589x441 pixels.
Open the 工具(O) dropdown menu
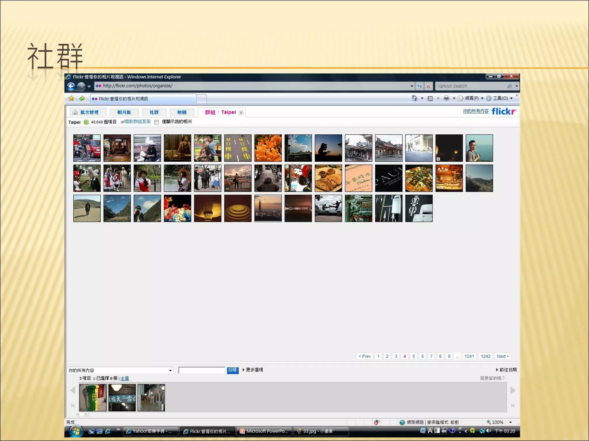click(x=500, y=98)
